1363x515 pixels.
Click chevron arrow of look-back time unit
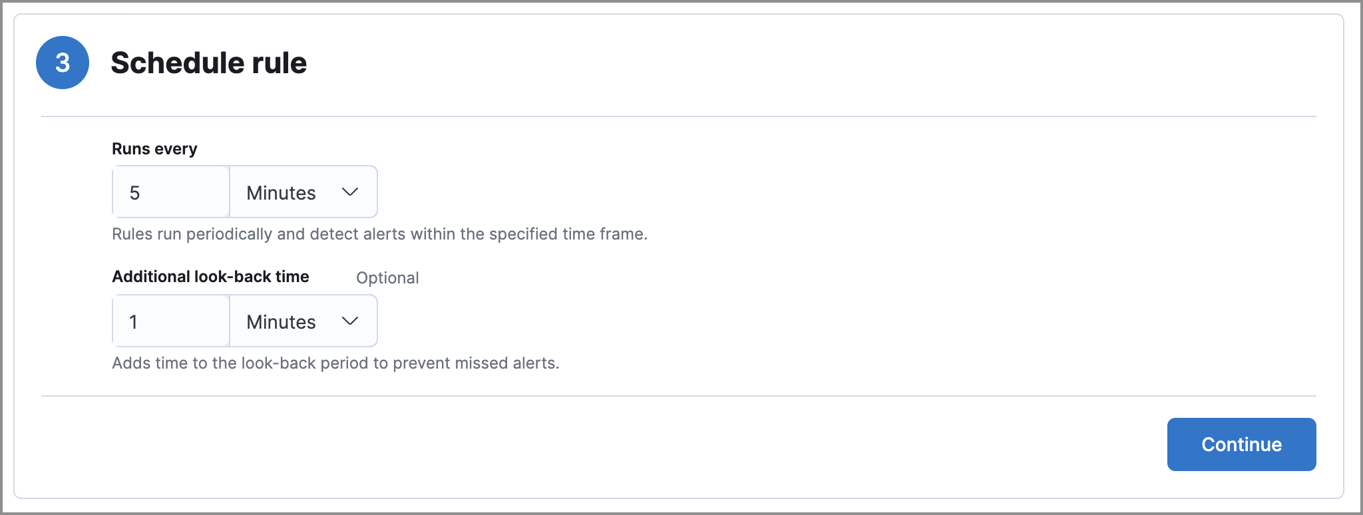point(350,321)
